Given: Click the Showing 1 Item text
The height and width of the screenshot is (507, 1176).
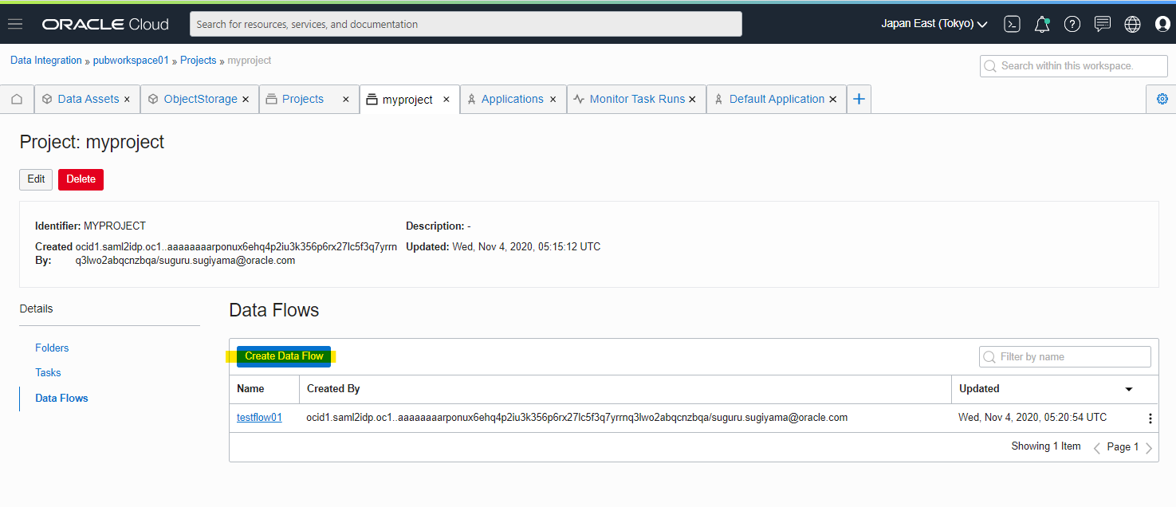Looking at the screenshot, I should tap(1046, 446).
